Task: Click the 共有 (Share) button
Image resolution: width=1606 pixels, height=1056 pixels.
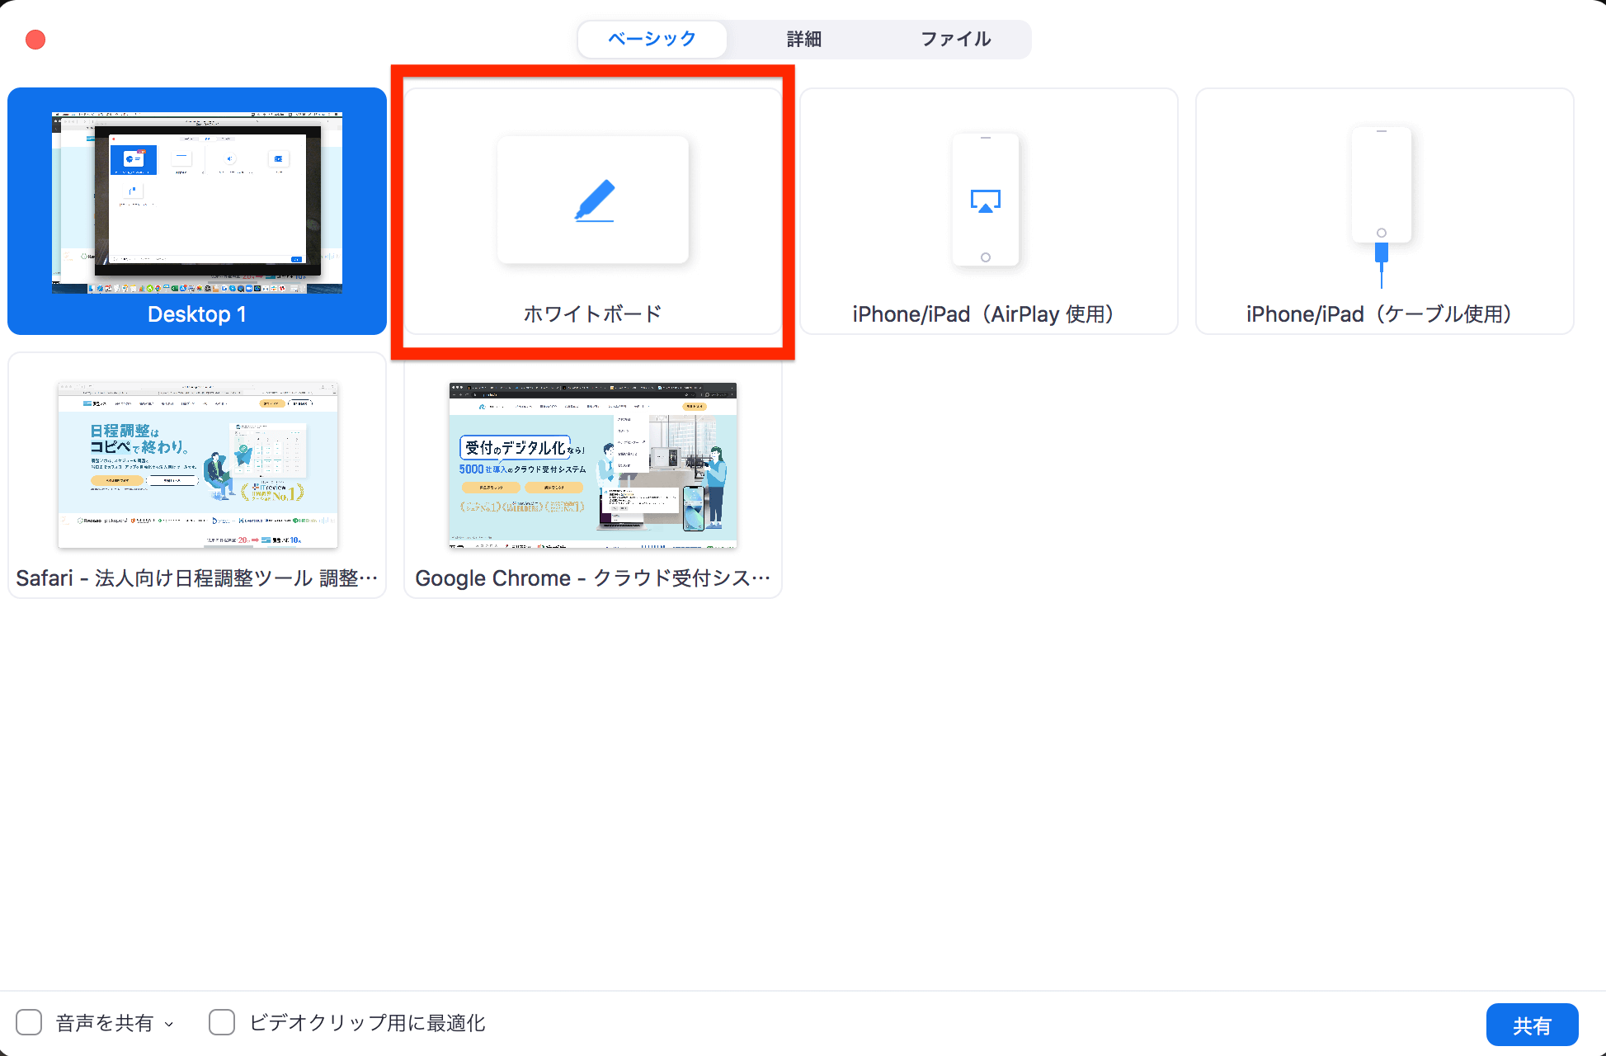Action: pyautogui.click(x=1532, y=1024)
